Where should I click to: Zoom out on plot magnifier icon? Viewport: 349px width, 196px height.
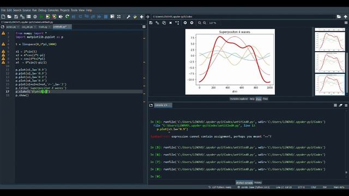coord(200,23)
